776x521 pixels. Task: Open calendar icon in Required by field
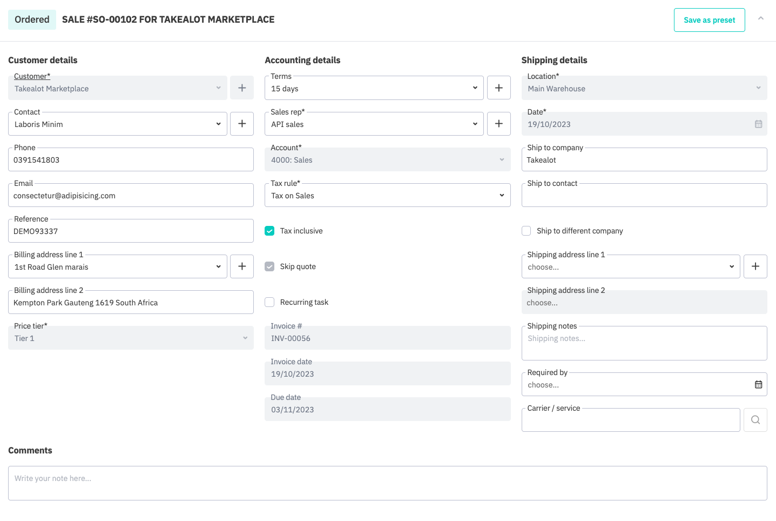point(758,385)
